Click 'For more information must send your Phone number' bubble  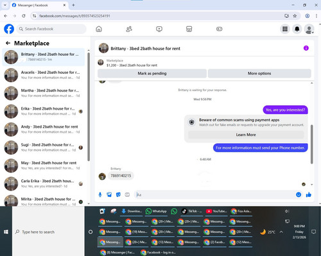click(261, 148)
